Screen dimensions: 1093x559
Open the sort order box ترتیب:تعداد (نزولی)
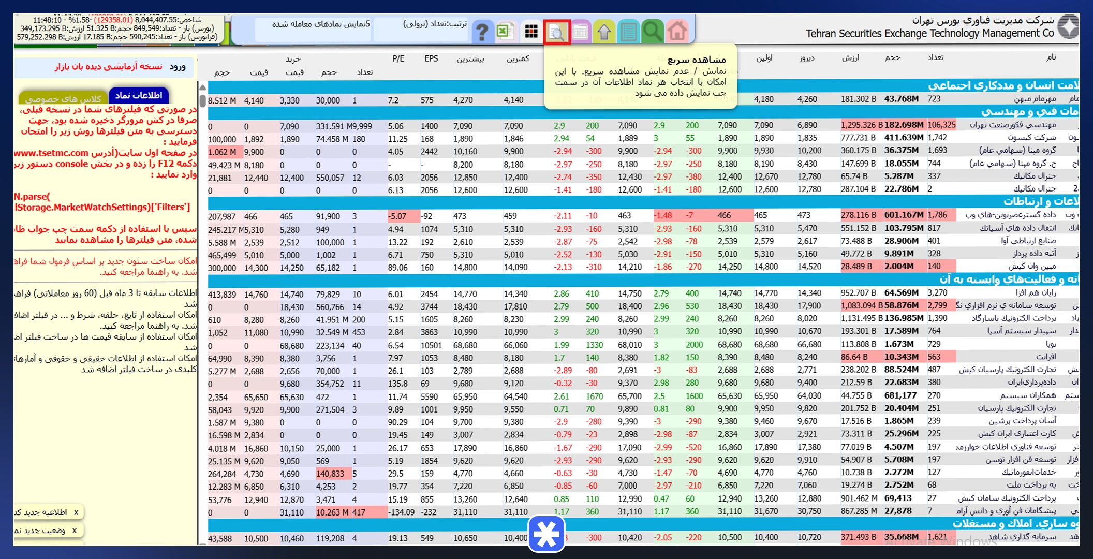(420, 29)
